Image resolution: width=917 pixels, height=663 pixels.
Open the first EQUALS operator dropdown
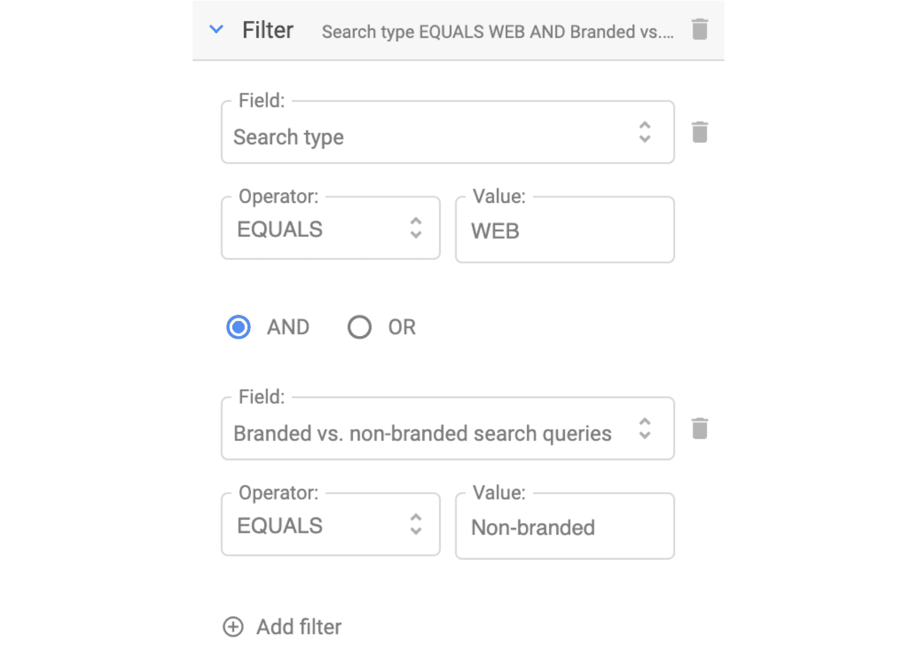331,228
